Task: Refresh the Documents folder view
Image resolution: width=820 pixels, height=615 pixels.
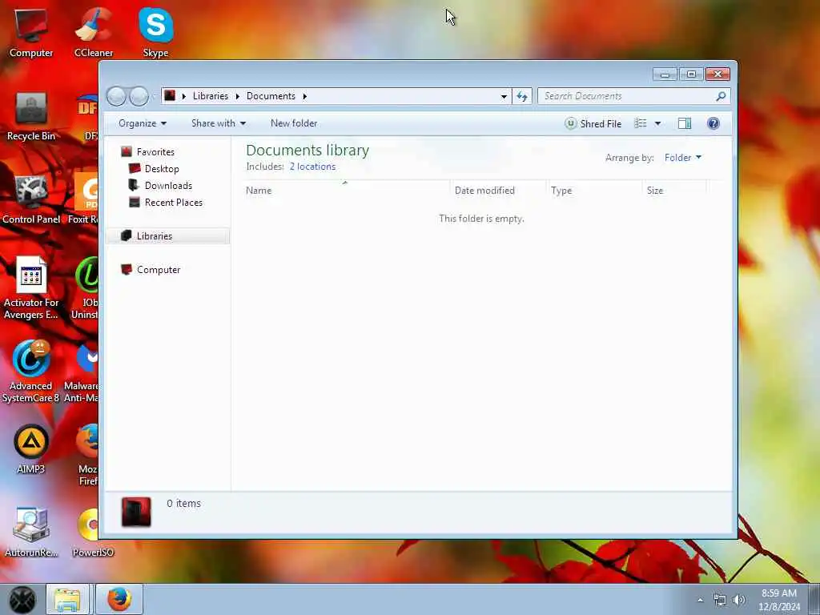Action: tap(522, 96)
